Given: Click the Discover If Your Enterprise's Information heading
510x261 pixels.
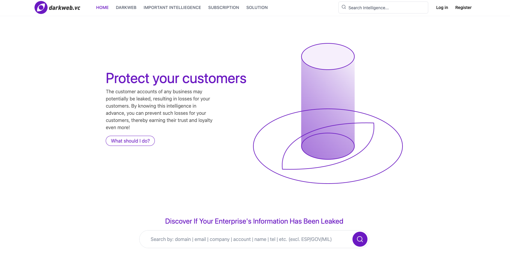Looking at the screenshot, I should 254,221.
